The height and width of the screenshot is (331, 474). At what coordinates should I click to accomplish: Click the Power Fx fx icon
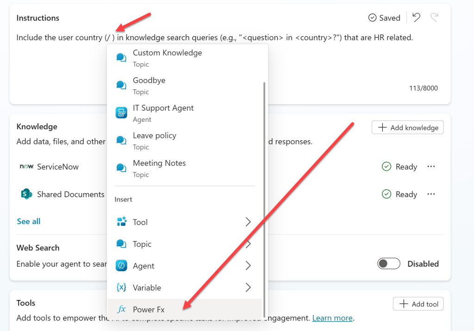pos(122,309)
